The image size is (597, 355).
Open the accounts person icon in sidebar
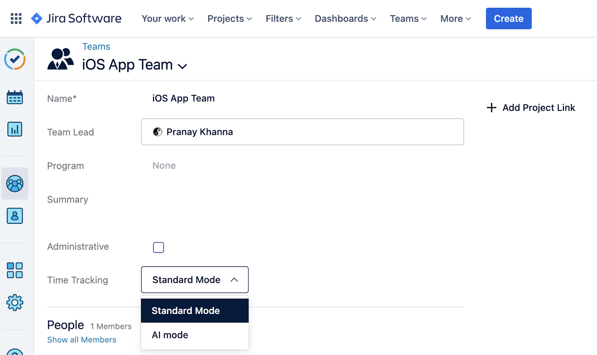15,216
